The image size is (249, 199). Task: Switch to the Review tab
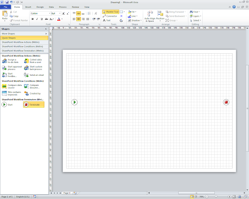click(x=75, y=7)
